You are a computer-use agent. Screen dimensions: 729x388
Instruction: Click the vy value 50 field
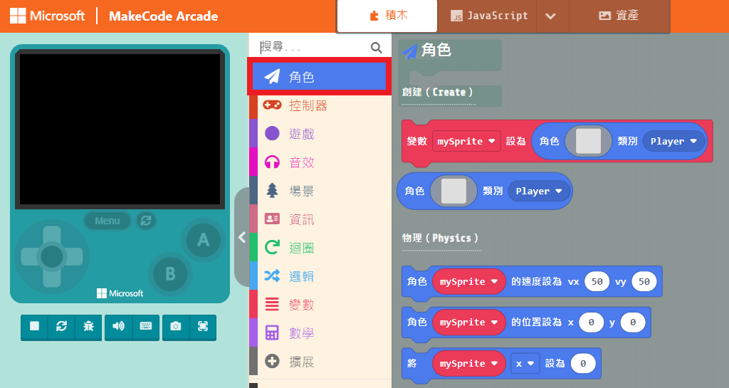[644, 282]
